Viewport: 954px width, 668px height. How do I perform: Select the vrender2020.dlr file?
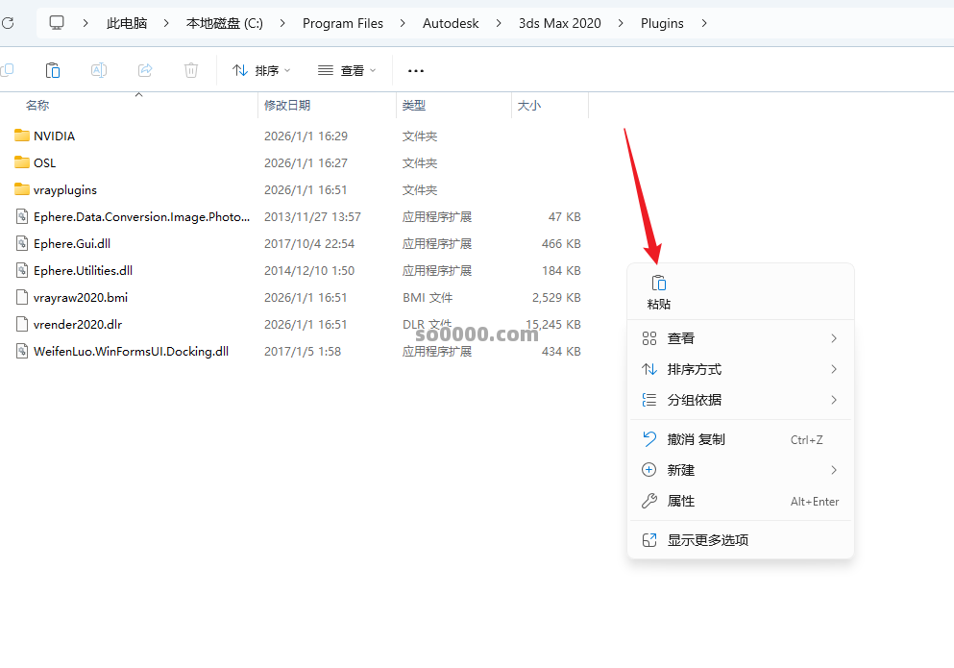[77, 325]
